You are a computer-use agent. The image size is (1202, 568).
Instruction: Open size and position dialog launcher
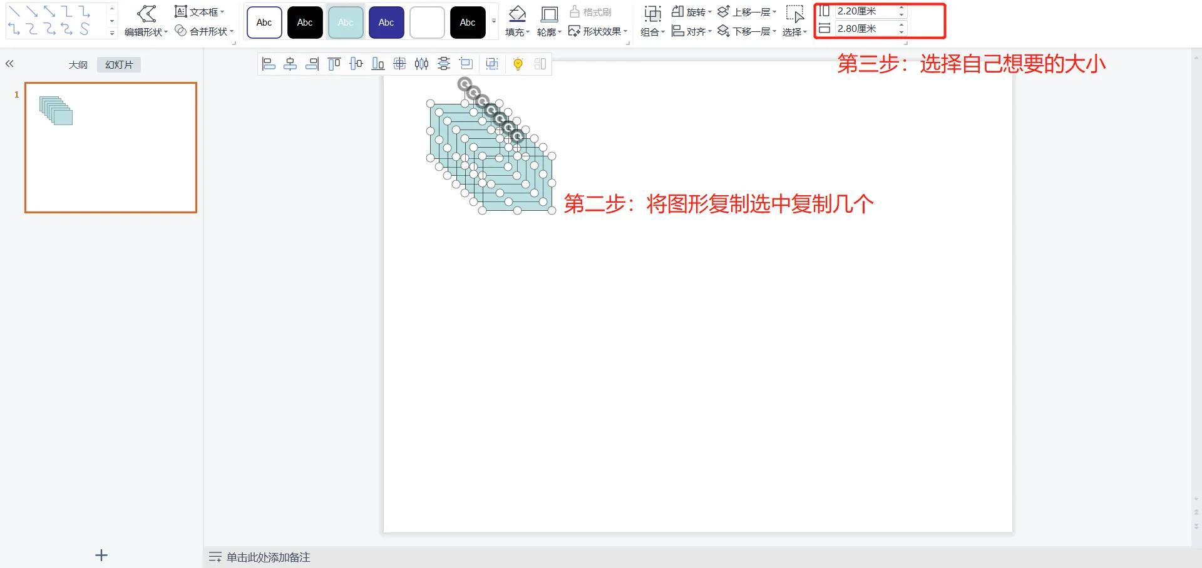[905, 43]
